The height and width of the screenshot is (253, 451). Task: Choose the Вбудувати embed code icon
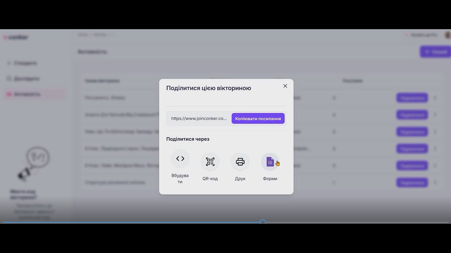tap(180, 159)
